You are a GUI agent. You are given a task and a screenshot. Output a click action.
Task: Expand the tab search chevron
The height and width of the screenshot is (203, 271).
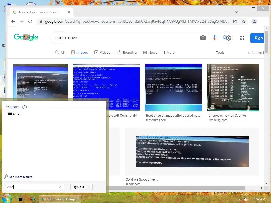coord(237,12)
